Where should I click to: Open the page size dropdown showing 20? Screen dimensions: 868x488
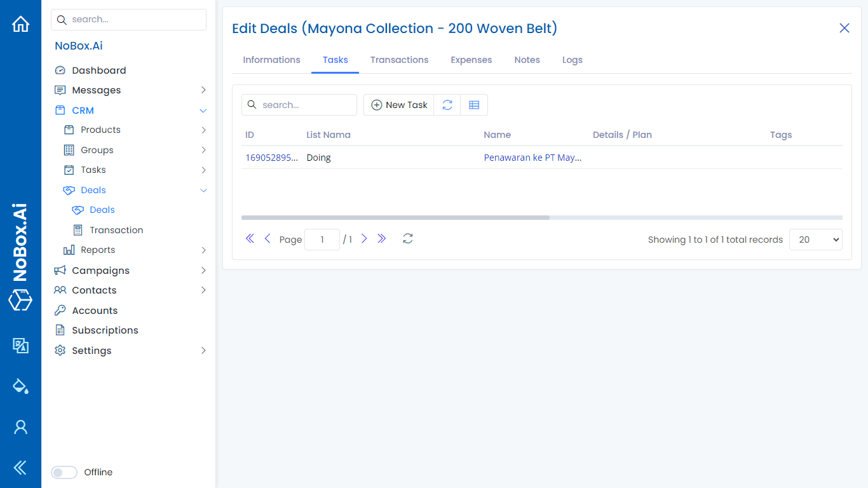pyautogui.click(x=815, y=240)
